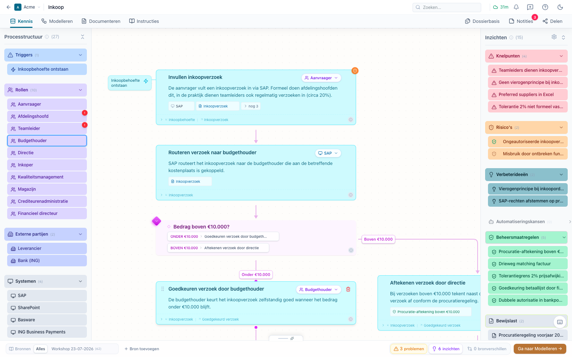Click the back arrow icon
Screen dimensions: 572x357
click(x=9, y=7)
